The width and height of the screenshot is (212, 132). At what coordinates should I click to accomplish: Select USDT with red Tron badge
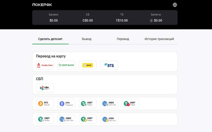130,104
